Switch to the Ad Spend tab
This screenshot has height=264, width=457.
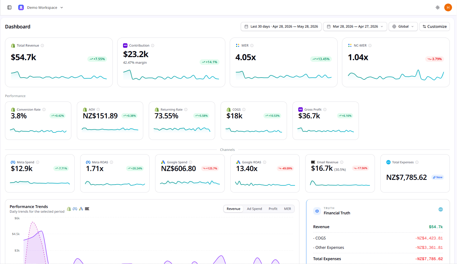(254, 209)
